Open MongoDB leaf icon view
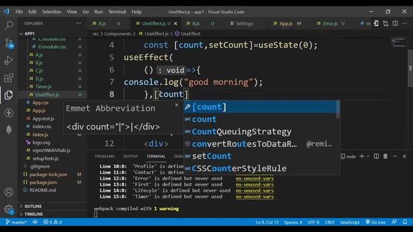The width and height of the screenshot is (413, 232). [x=8, y=130]
